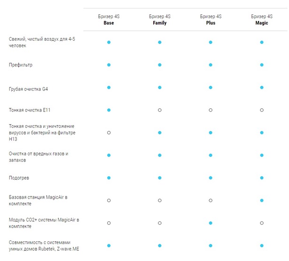Click the 'Свежий, чистый воздух для 4-5 человек' row label
Image resolution: width=289 pixels, height=261 pixels.
[x=42, y=42]
